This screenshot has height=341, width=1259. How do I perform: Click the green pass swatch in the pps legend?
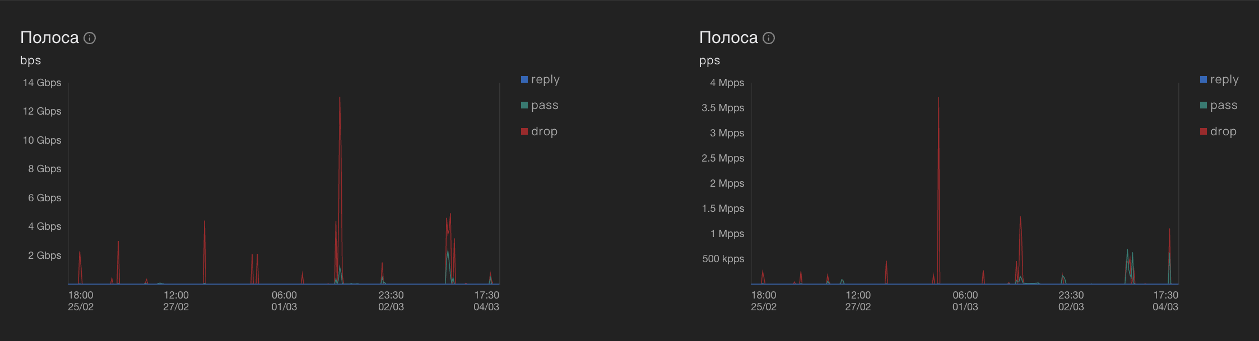pyautogui.click(x=1204, y=105)
